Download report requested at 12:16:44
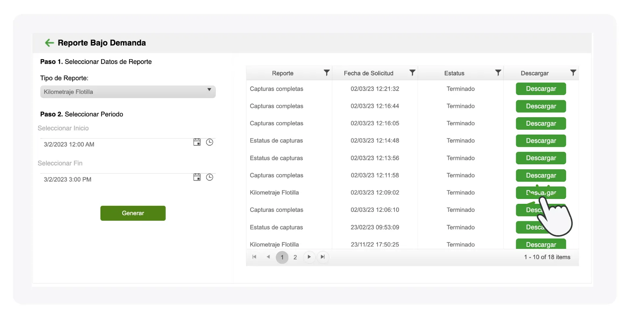Screen dimensions: 638x319 pos(541,106)
